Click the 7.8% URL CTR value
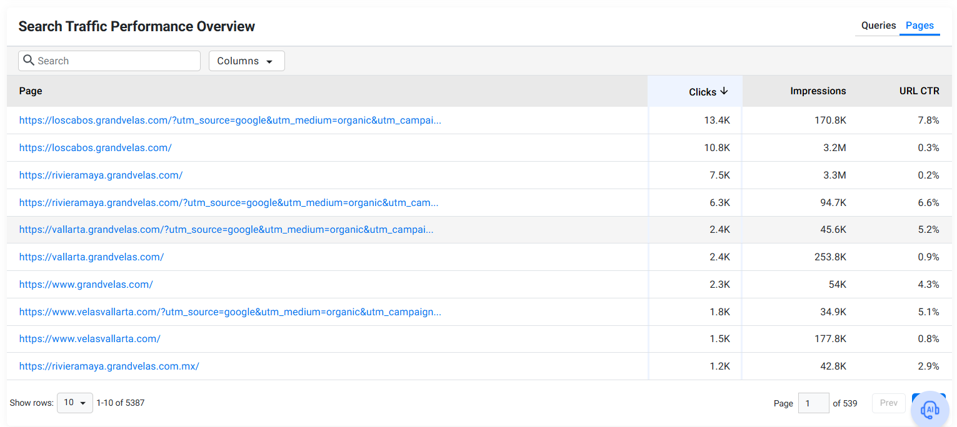 (928, 120)
